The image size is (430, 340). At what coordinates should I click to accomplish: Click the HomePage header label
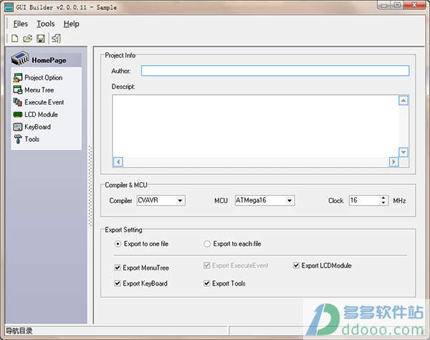click(x=49, y=60)
